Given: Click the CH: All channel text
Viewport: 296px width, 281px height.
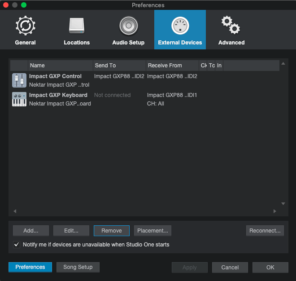Looking at the screenshot, I should coord(156,104).
